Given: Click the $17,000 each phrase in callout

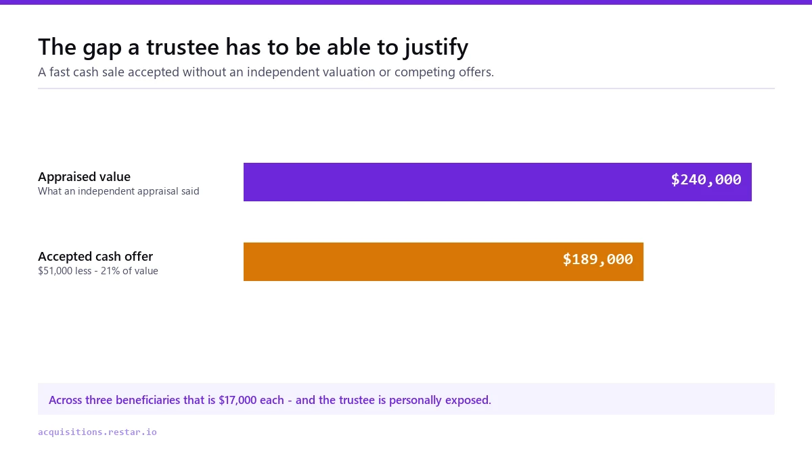Looking at the screenshot, I should 251,400.
